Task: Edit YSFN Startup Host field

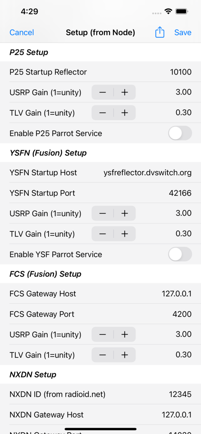Action: coord(147,173)
